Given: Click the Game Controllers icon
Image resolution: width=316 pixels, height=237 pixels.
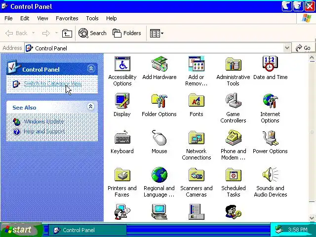Looking at the screenshot, I should point(233,101).
